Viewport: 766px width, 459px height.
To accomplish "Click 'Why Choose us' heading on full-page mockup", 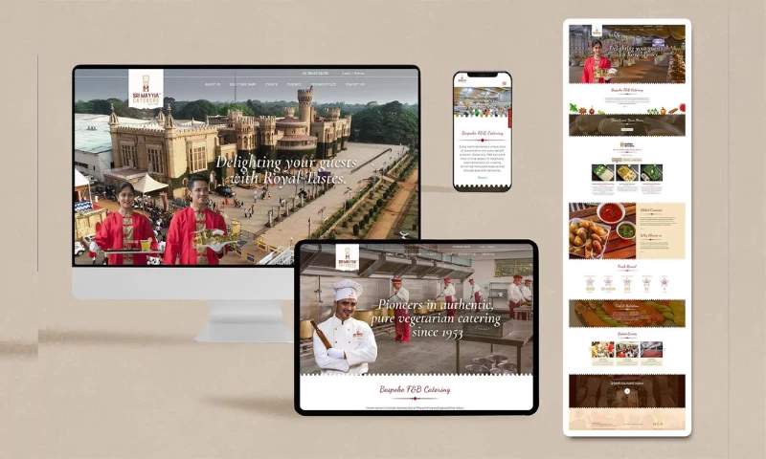I will pos(651,235).
